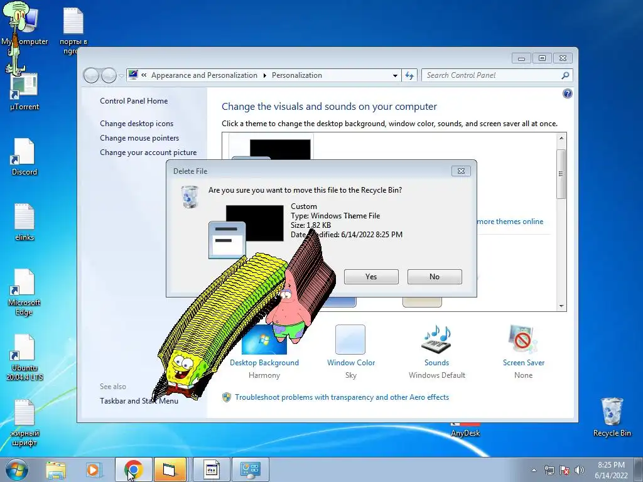The image size is (643, 482).
Task: Select Personalization breadcrumb
Action: 296,75
